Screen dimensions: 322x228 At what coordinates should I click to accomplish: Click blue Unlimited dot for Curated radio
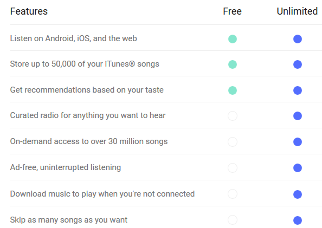298,116
